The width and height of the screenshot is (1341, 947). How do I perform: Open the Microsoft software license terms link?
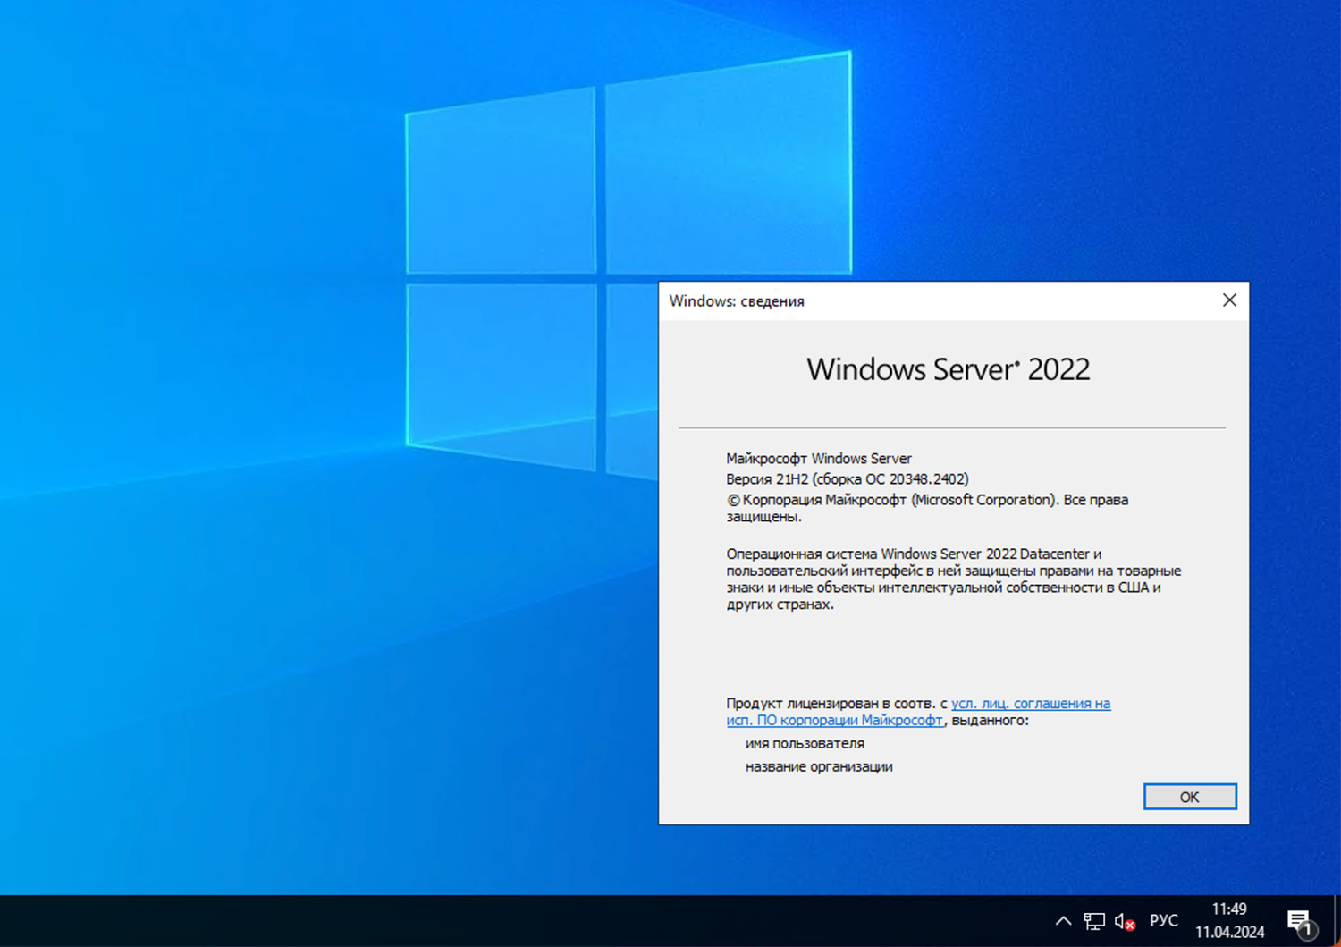coord(918,712)
